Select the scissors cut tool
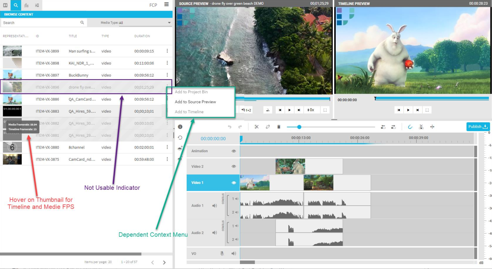 tap(257, 127)
